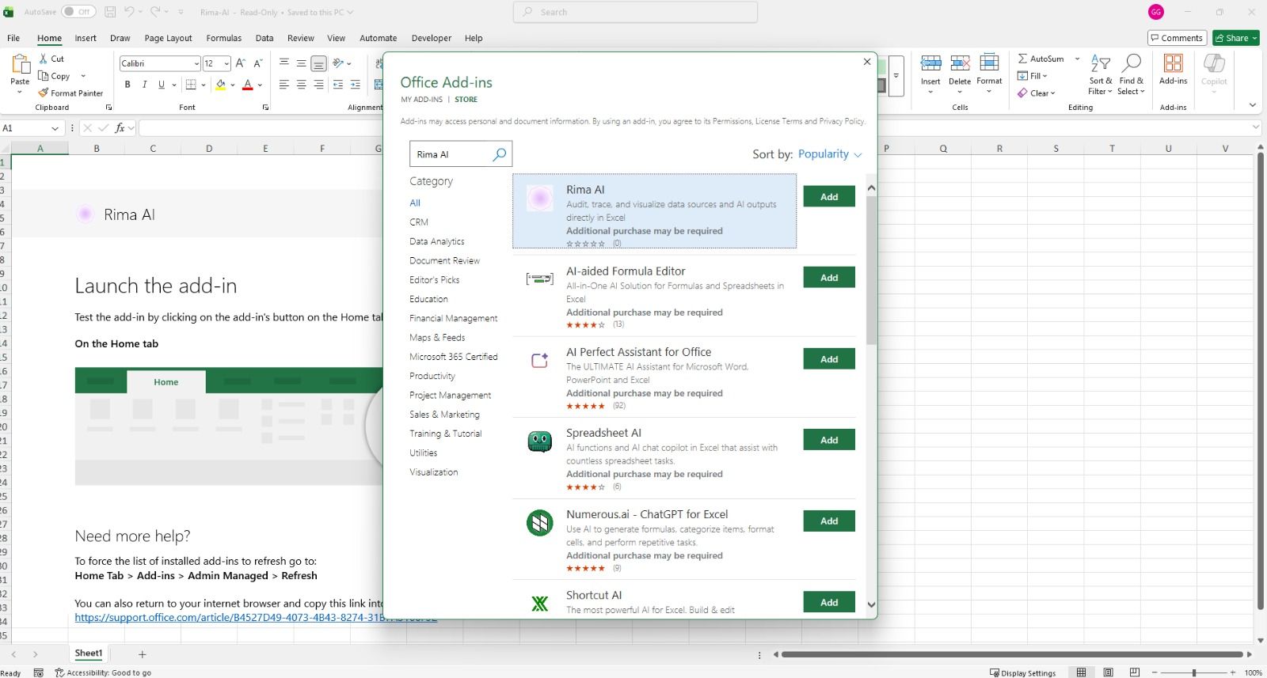Collapse the ribbon with chevron

tap(1252, 105)
